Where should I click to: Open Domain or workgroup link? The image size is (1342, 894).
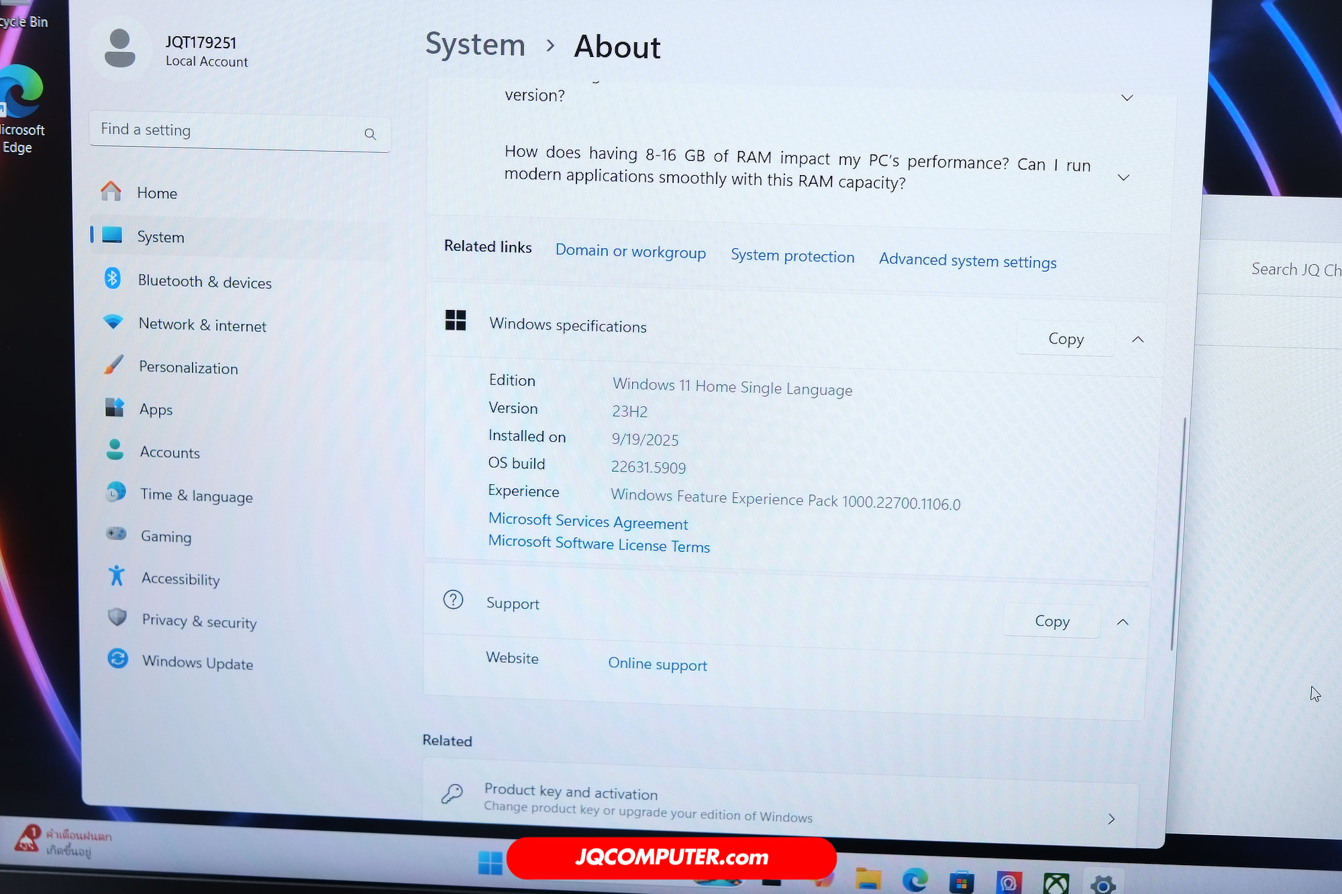[631, 252]
